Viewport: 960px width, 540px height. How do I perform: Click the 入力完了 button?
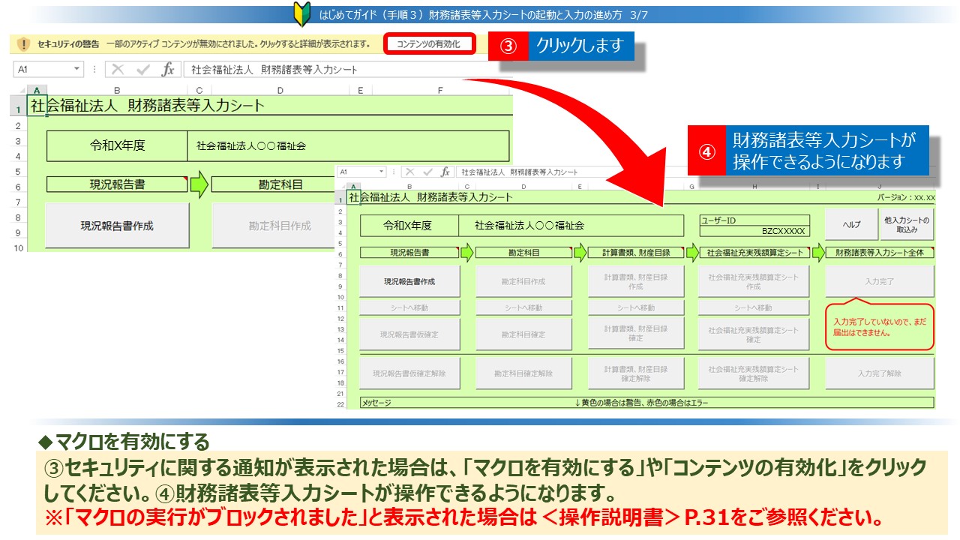[880, 282]
